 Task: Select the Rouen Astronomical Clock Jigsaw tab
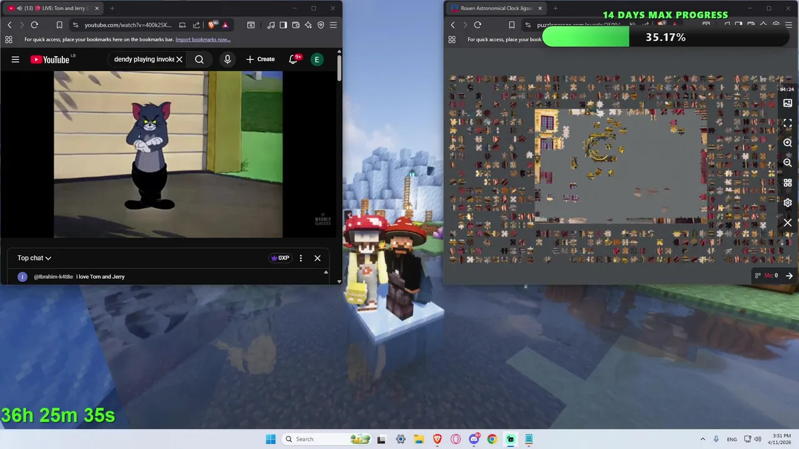(496, 8)
